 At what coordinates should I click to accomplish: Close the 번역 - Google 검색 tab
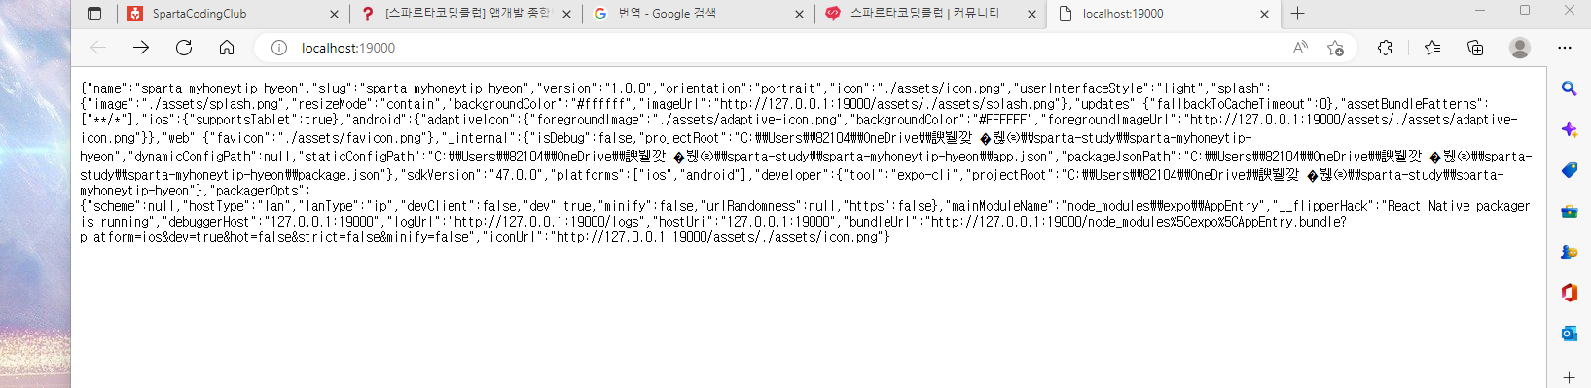click(x=799, y=14)
